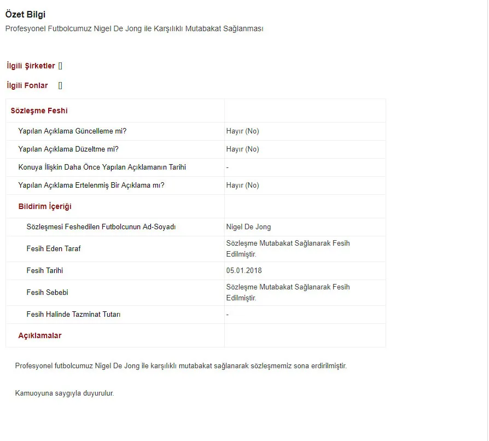Select the Nigel De Jong player name value
Viewport: 489px width, 441px height.
click(248, 227)
